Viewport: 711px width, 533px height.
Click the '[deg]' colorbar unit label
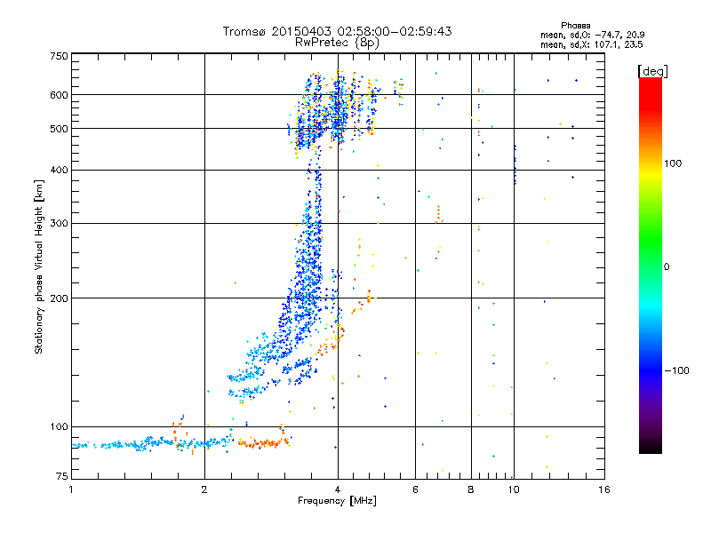click(x=652, y=71)
